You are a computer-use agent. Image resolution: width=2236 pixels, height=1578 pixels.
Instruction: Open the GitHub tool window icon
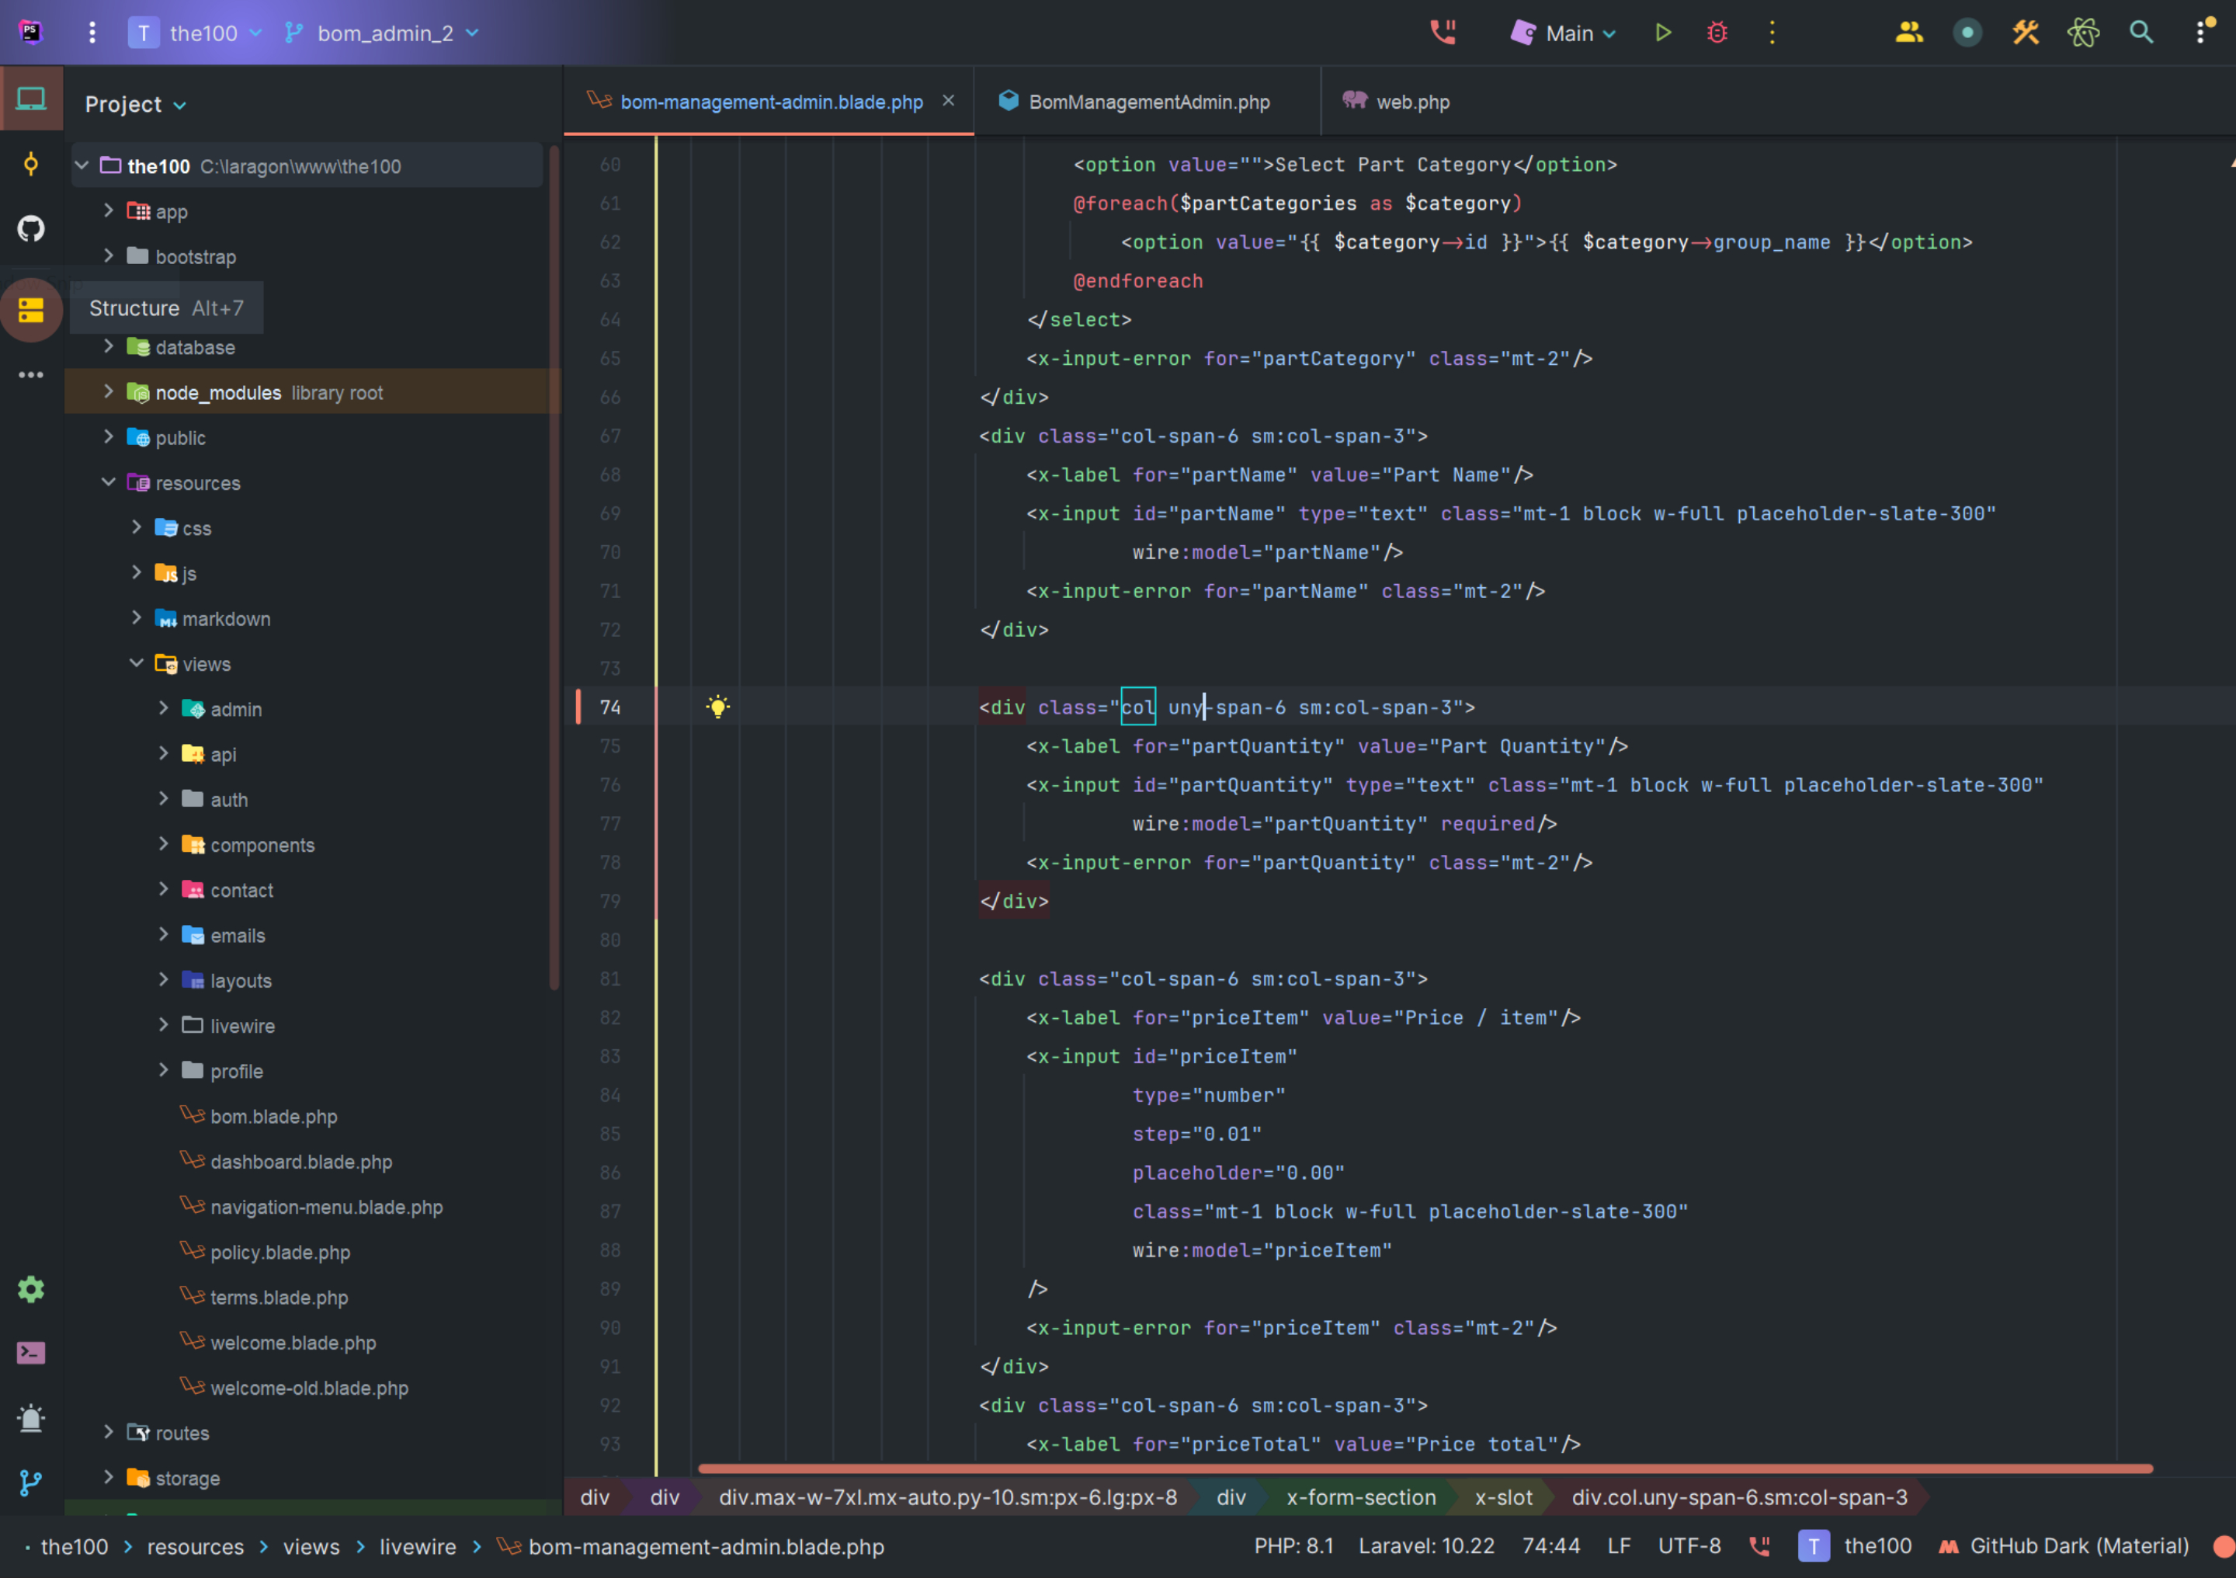click(x=31, y=229)
